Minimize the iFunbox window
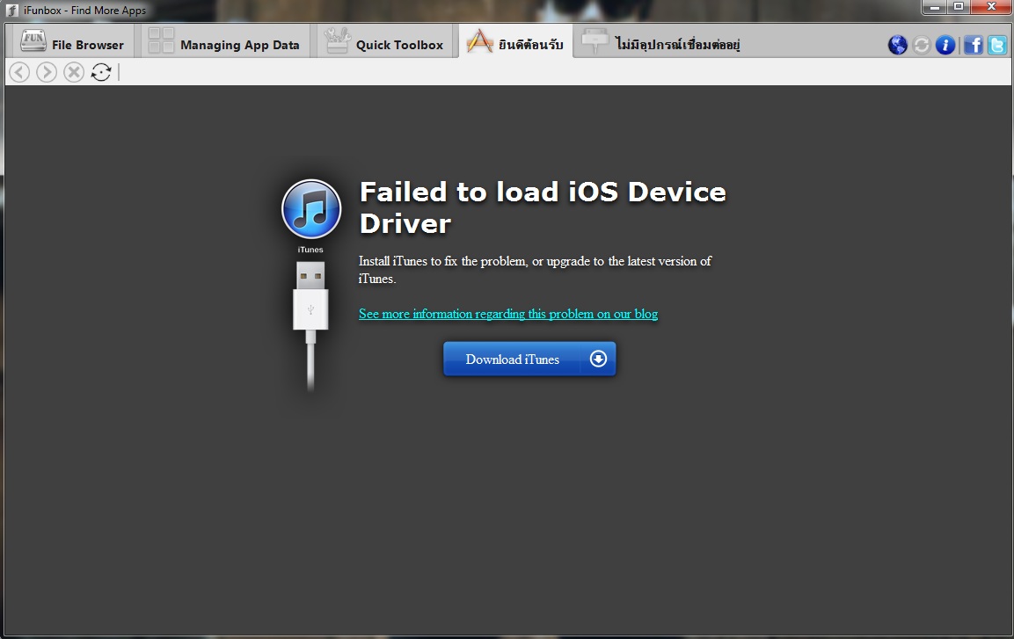 pyautogui.click(x=934, y=7)
